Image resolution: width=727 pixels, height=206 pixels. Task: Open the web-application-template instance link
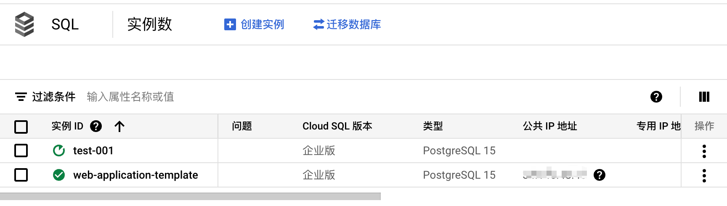pos(135,175)
